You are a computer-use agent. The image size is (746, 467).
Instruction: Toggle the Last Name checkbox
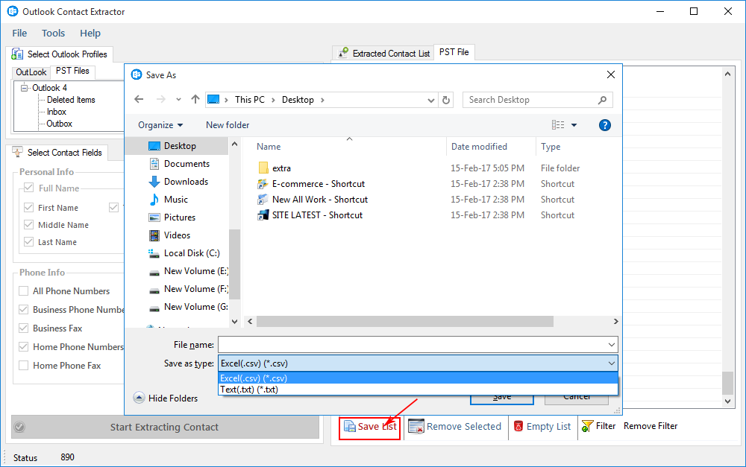click(28, 241)
